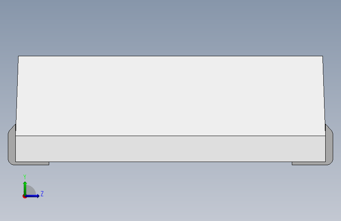The height and width of the screenshot is (221, 341).
Task: Pick the right bottom foot tab
Action: pos(310,163)
